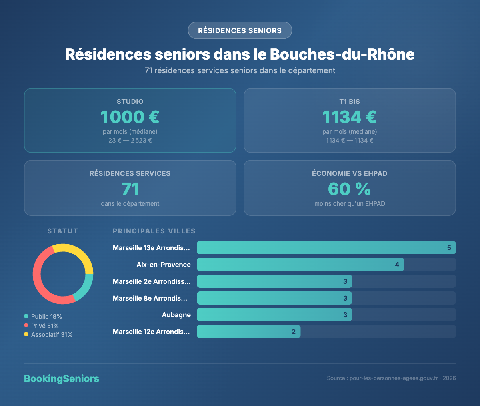Click the Aubagne bar showing 3
The height and width of the screenshot is (406, 480).
pos(274,315)
